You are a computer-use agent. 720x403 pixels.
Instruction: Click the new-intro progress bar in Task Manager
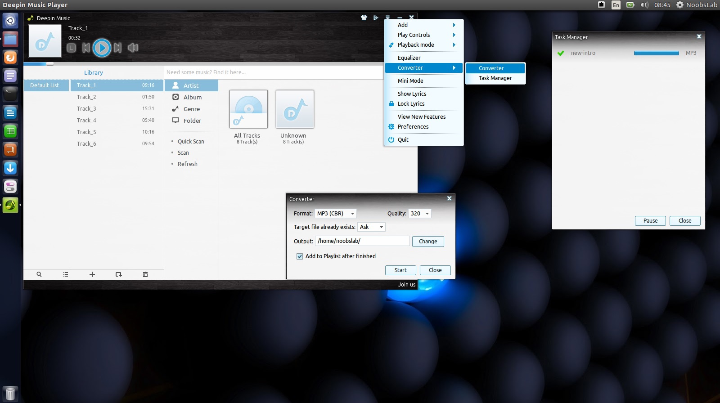(x=657, y=53)
